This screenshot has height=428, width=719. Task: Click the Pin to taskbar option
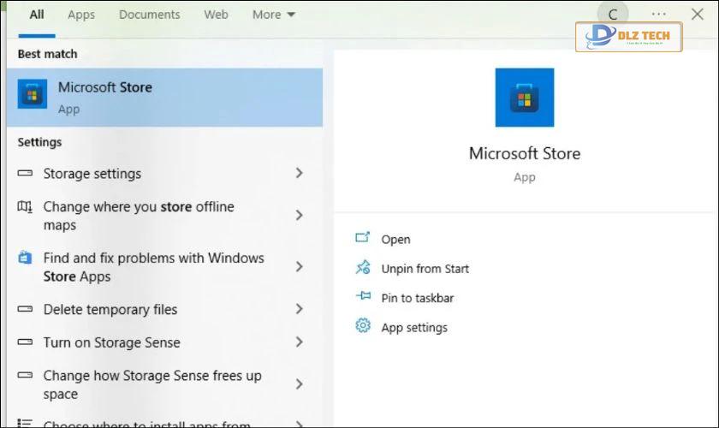(x=418, y=298)
